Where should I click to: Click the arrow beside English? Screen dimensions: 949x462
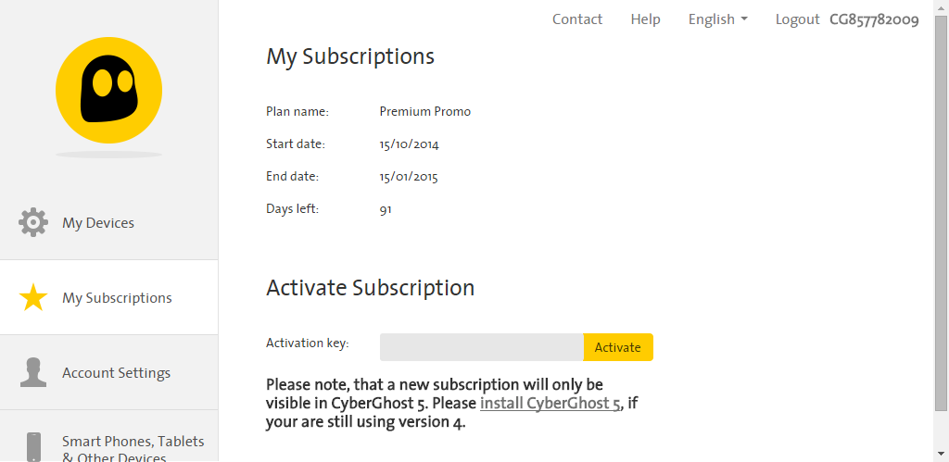743,19
